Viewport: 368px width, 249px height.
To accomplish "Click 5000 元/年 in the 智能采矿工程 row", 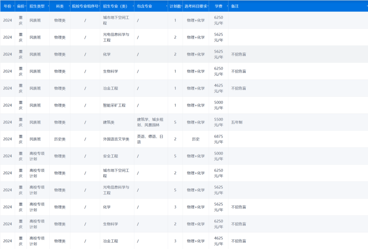I will (x=218, y=105).
